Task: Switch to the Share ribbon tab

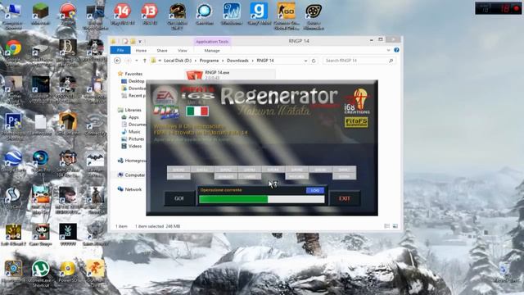Action: point(162,51)
